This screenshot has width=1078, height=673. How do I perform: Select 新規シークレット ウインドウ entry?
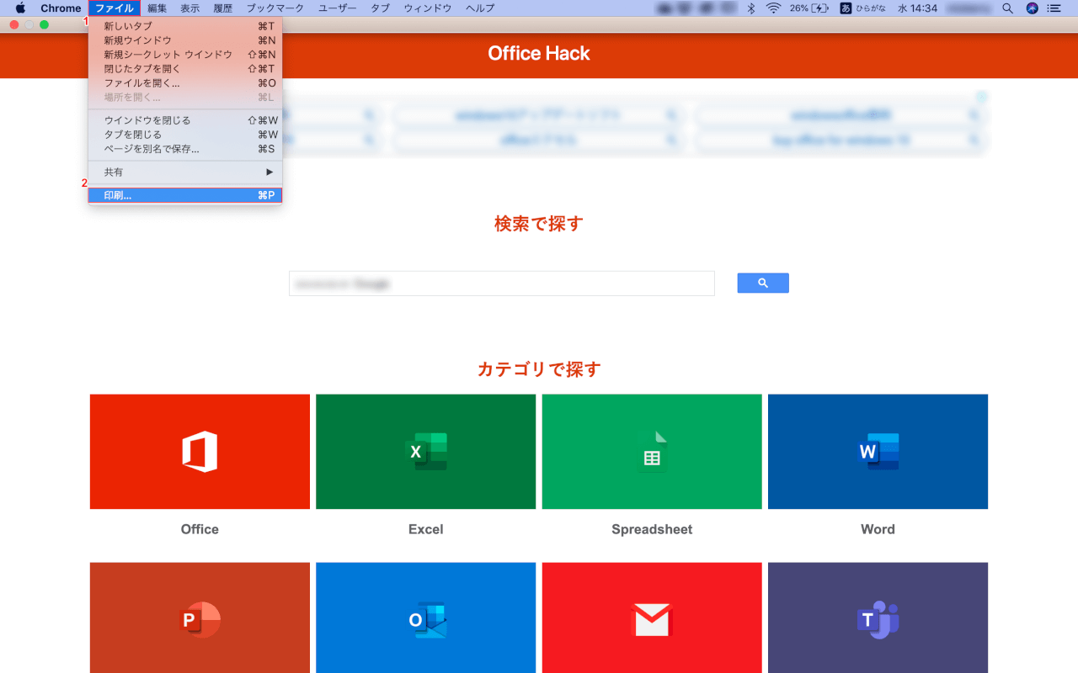pyautogui.click(x=185, y=55)
